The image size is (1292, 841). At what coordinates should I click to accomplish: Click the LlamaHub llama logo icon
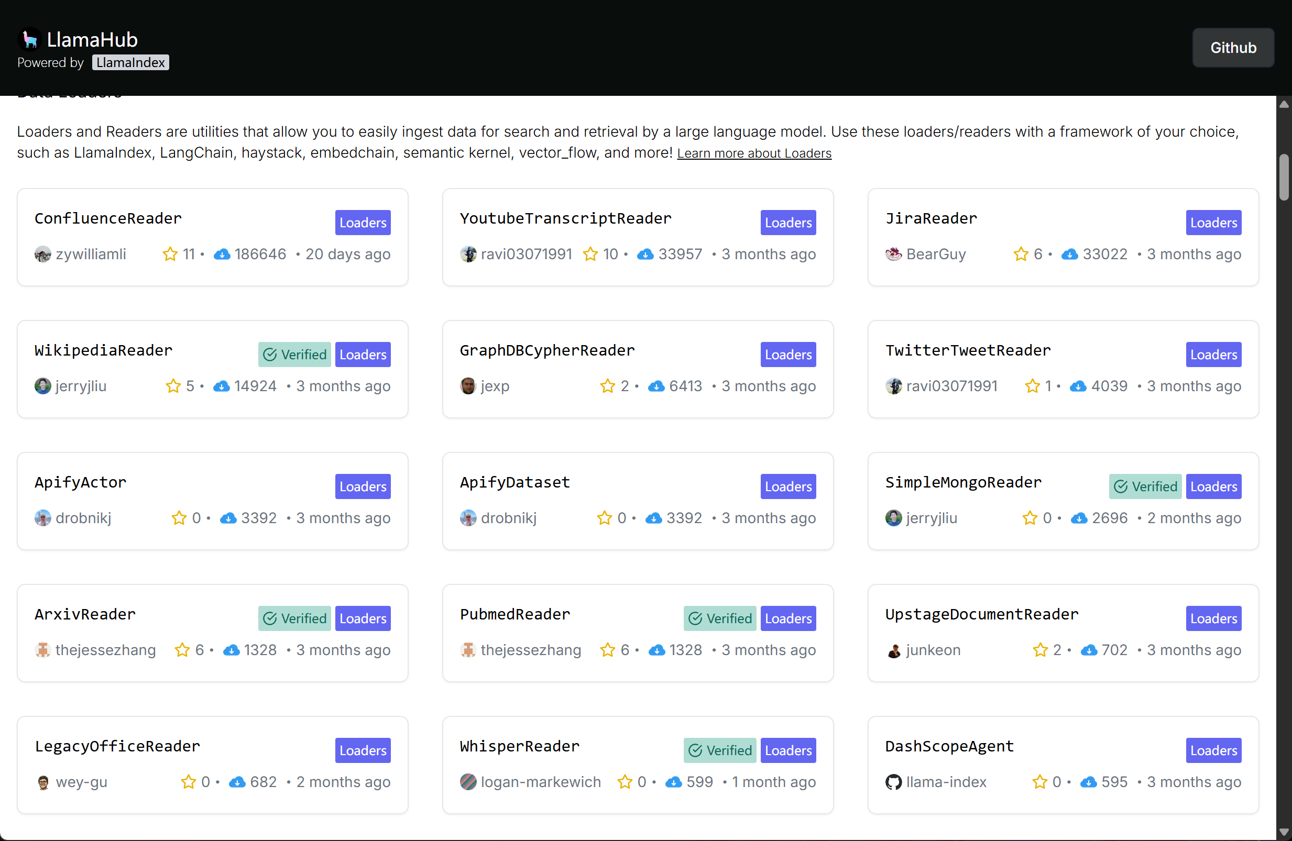click(30, 39)
